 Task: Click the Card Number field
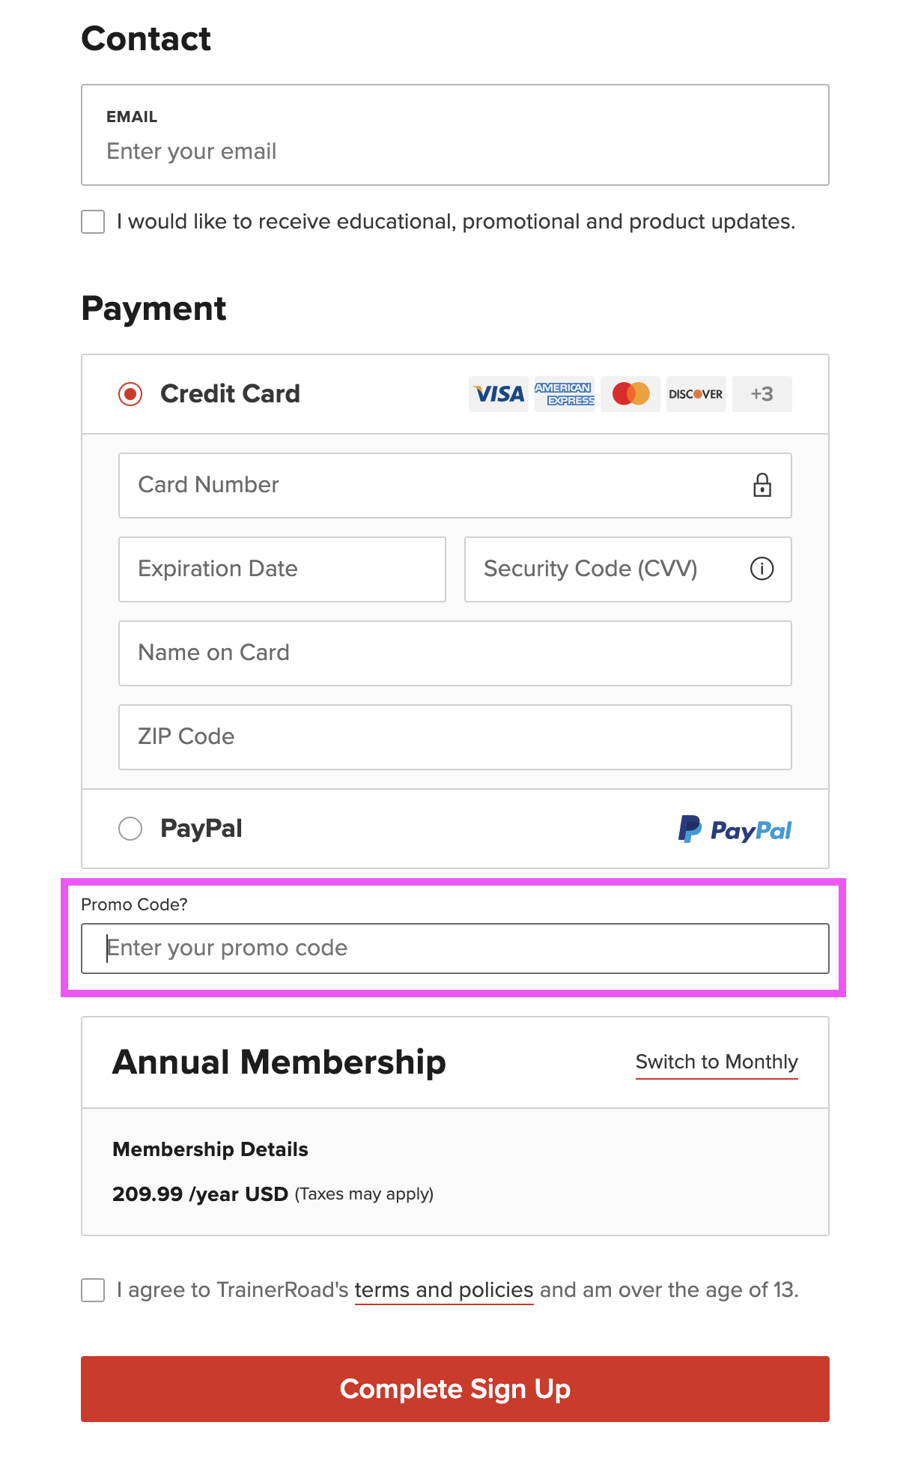click(455, 486)
